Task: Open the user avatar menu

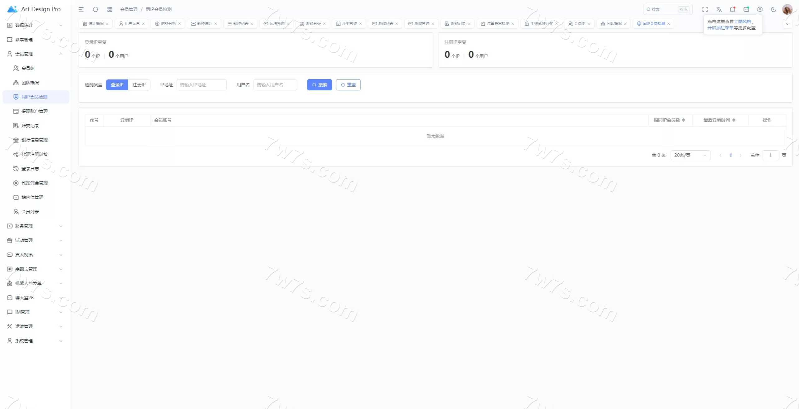Action: pos(787,9)
